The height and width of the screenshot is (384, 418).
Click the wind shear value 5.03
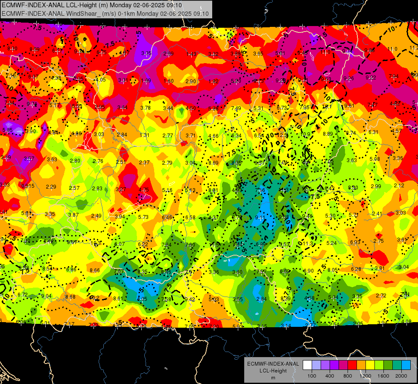[x=213, y=300]
